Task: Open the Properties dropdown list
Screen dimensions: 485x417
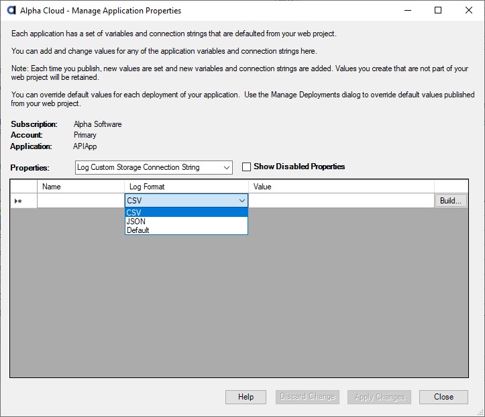Action: point(227,167)
